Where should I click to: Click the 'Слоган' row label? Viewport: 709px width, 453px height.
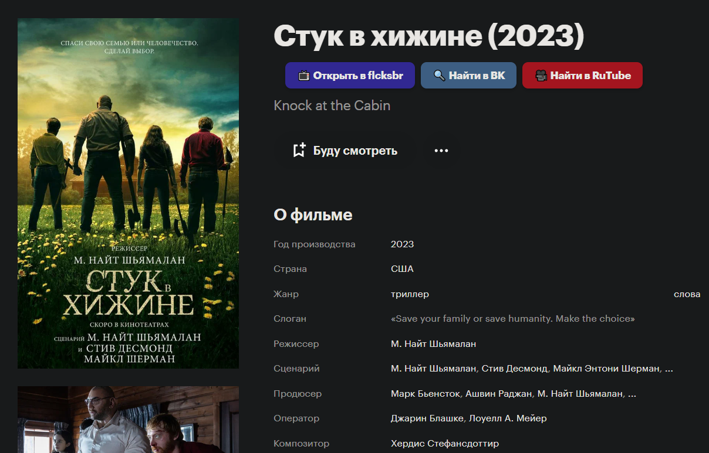tap(290, 319)
